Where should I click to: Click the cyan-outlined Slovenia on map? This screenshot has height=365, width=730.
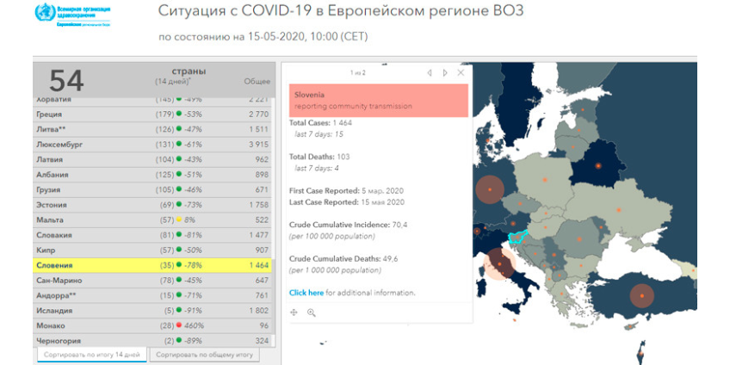pos(517,237)
